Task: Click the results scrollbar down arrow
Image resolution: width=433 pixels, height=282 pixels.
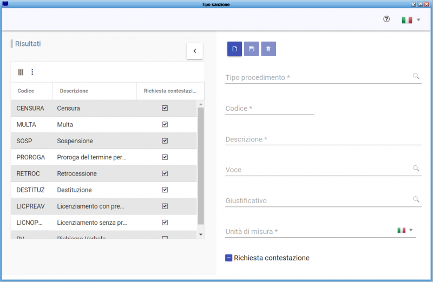Action: coord(201,234)
